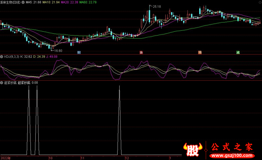Click the green 减 event marker icon
The width and height of the screenshot is (262, 160).
pyautogui.click(x=238, y=53)
